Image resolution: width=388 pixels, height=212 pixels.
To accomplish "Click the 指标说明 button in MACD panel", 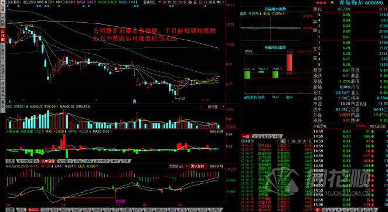I will (216, 166).
